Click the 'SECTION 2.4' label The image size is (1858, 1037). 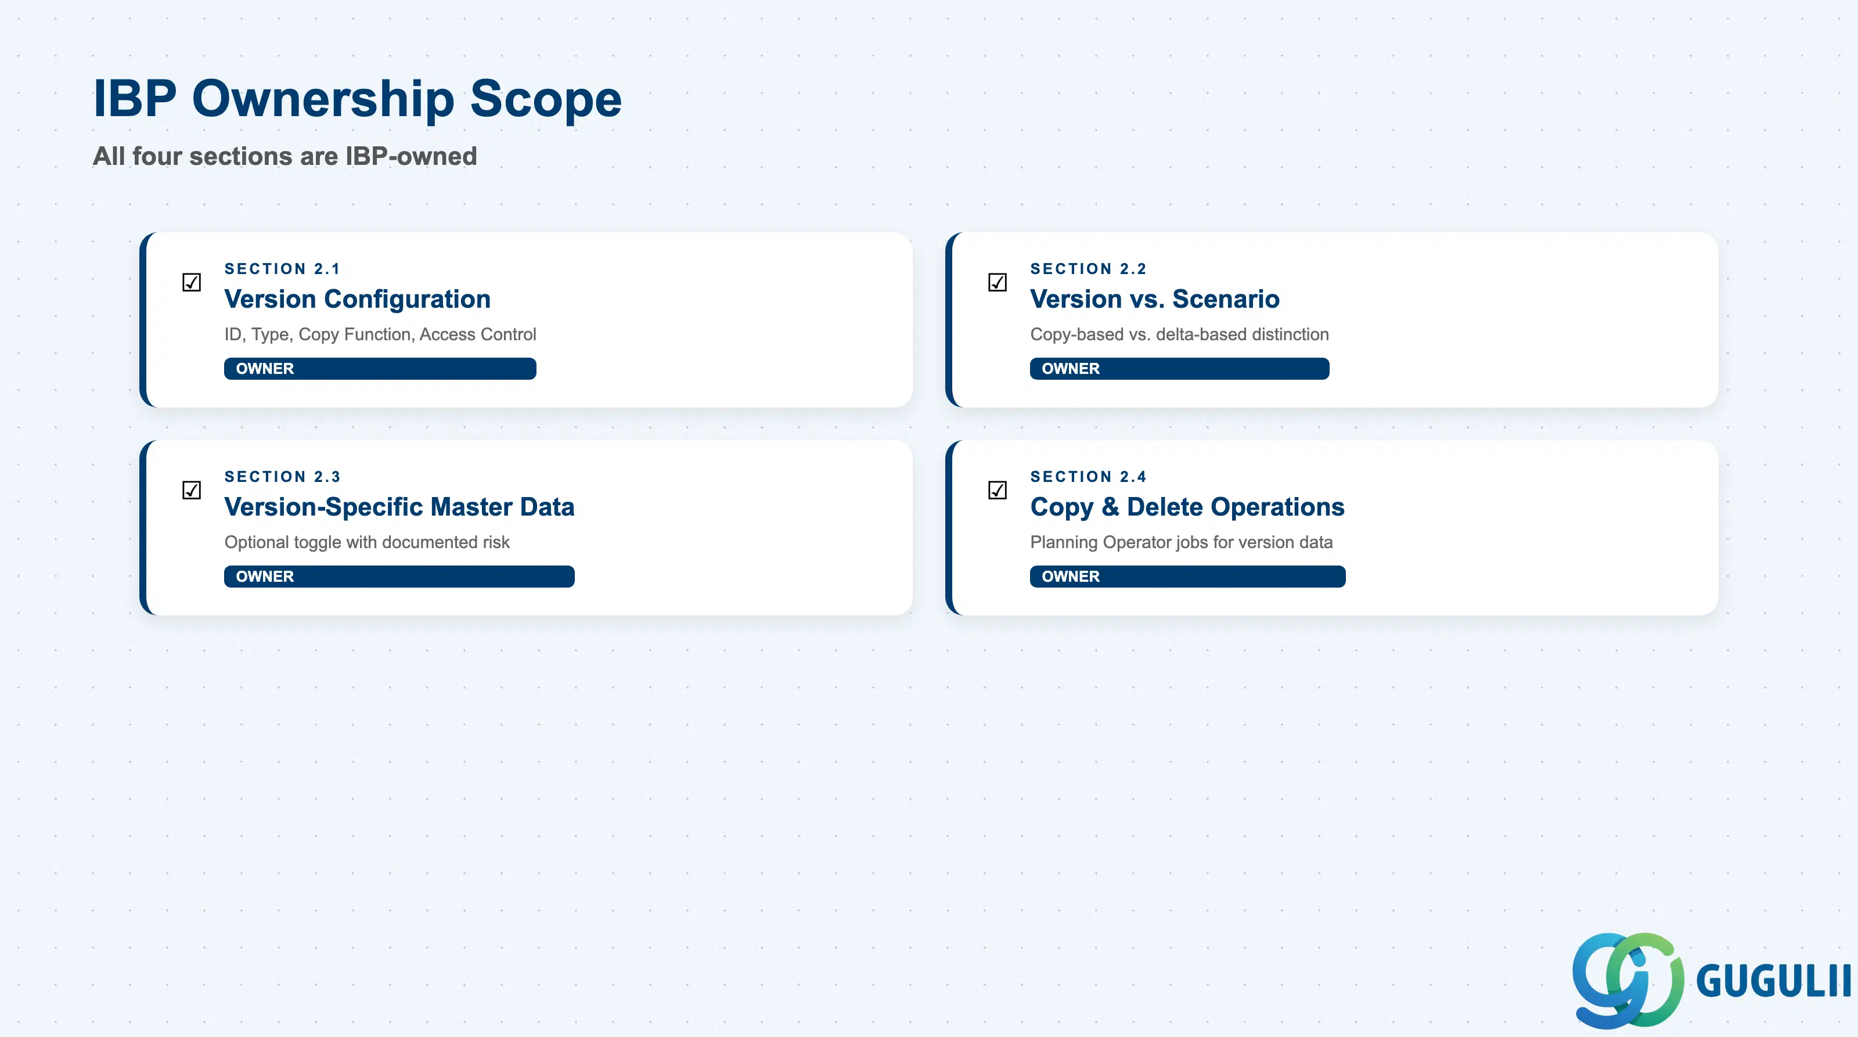pos(1088,477)
